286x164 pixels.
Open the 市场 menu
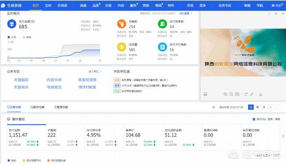point(190,6)
